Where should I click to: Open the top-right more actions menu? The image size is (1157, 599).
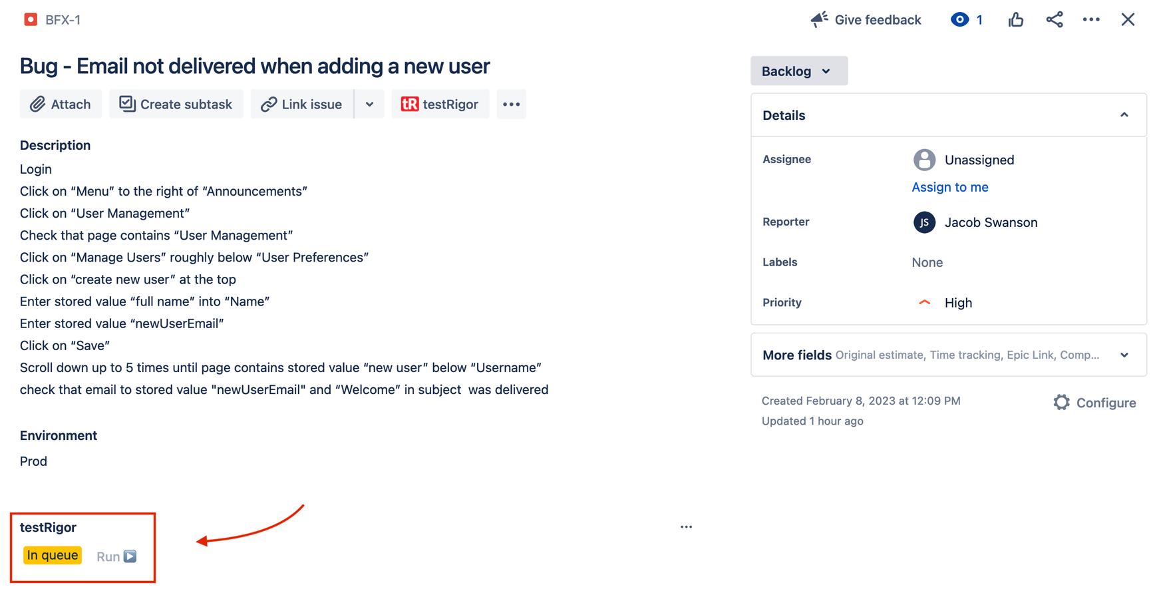pos(1091,19)
